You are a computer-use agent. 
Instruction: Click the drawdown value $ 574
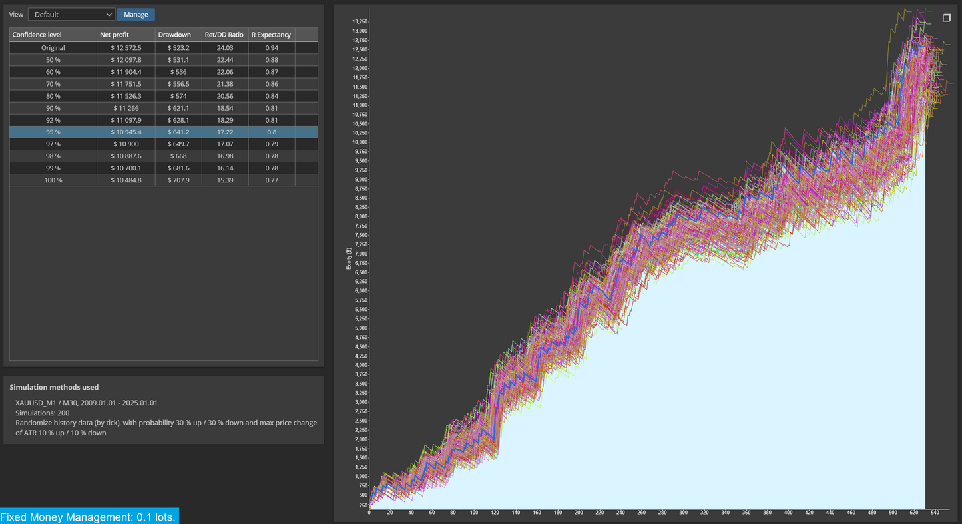178,96
